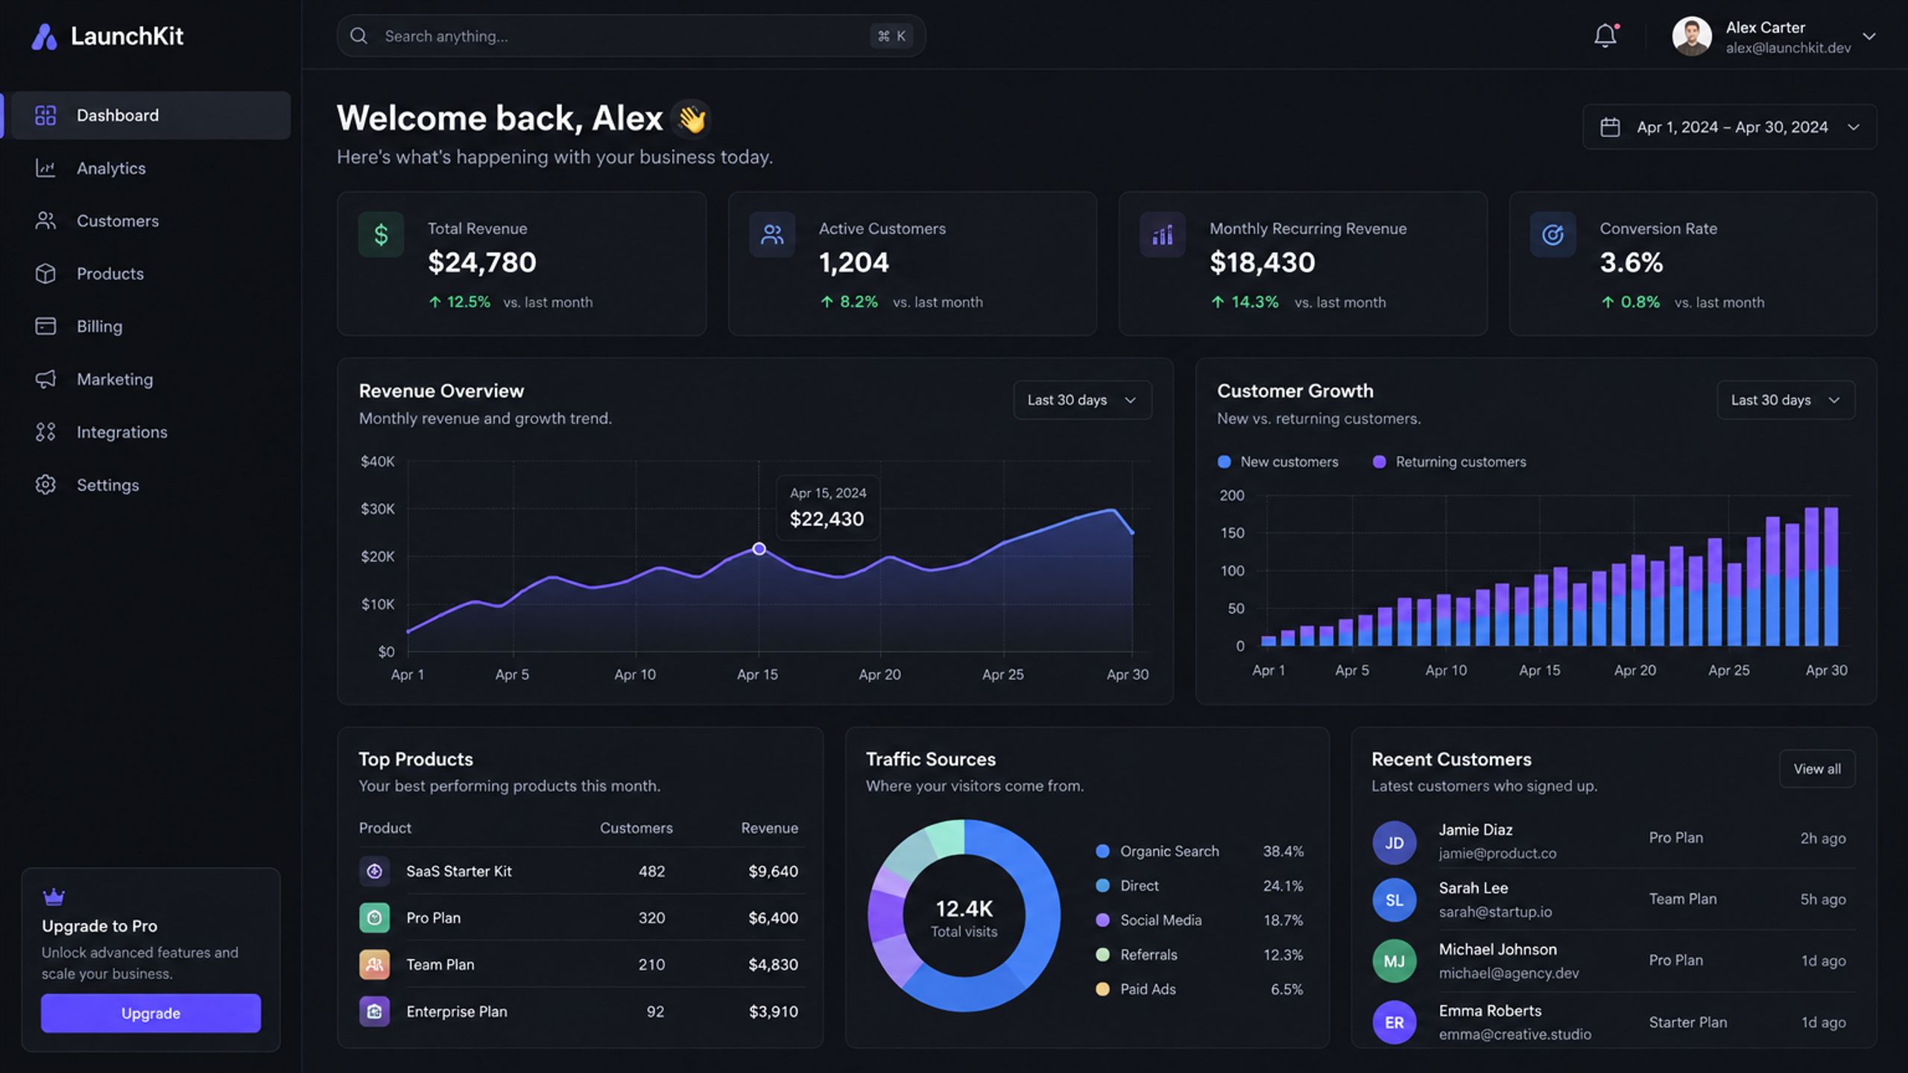The image size is (1908, 1073).
Task: Click the Team Plan product icon
Action: point(375,964)
